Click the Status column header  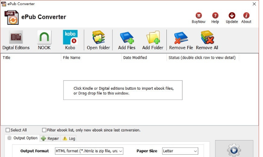coord(203,58)
